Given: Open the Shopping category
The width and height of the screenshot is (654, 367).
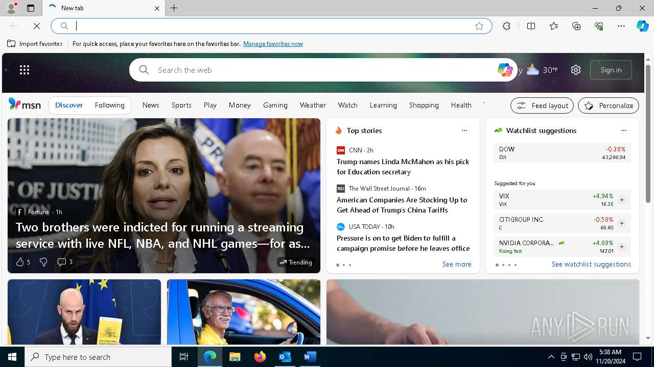Looking at the screenshot, I should click(424, 105).
